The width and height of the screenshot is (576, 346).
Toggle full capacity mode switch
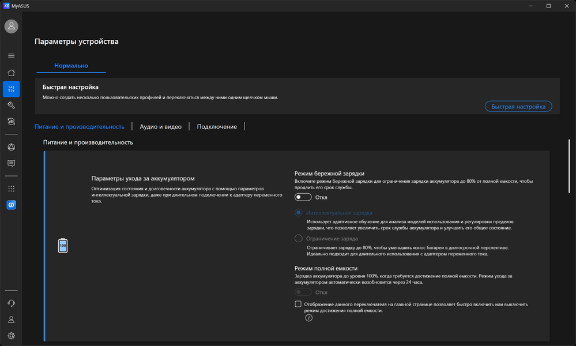[303, 292]
